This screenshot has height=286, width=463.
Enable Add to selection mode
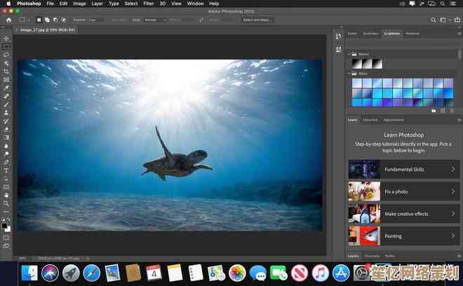tap(46, 20)
